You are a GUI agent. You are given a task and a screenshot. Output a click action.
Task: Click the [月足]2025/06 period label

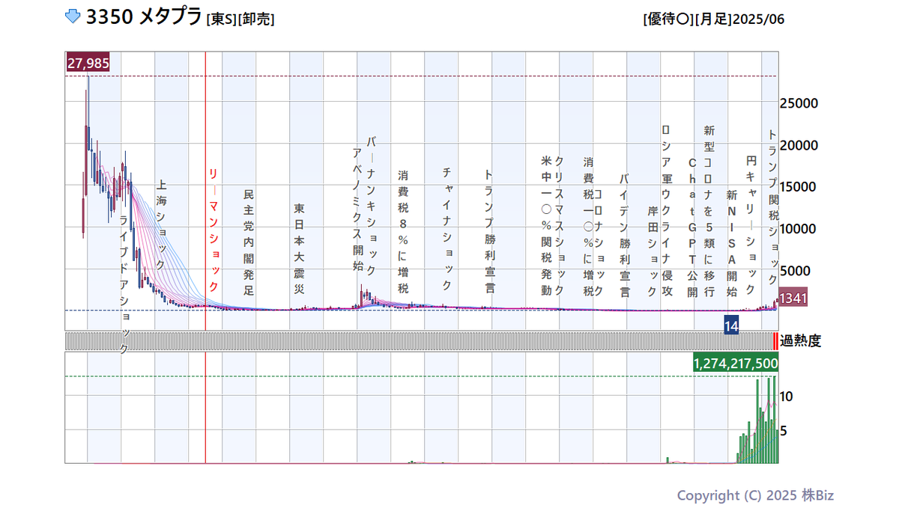coord(739,19)
